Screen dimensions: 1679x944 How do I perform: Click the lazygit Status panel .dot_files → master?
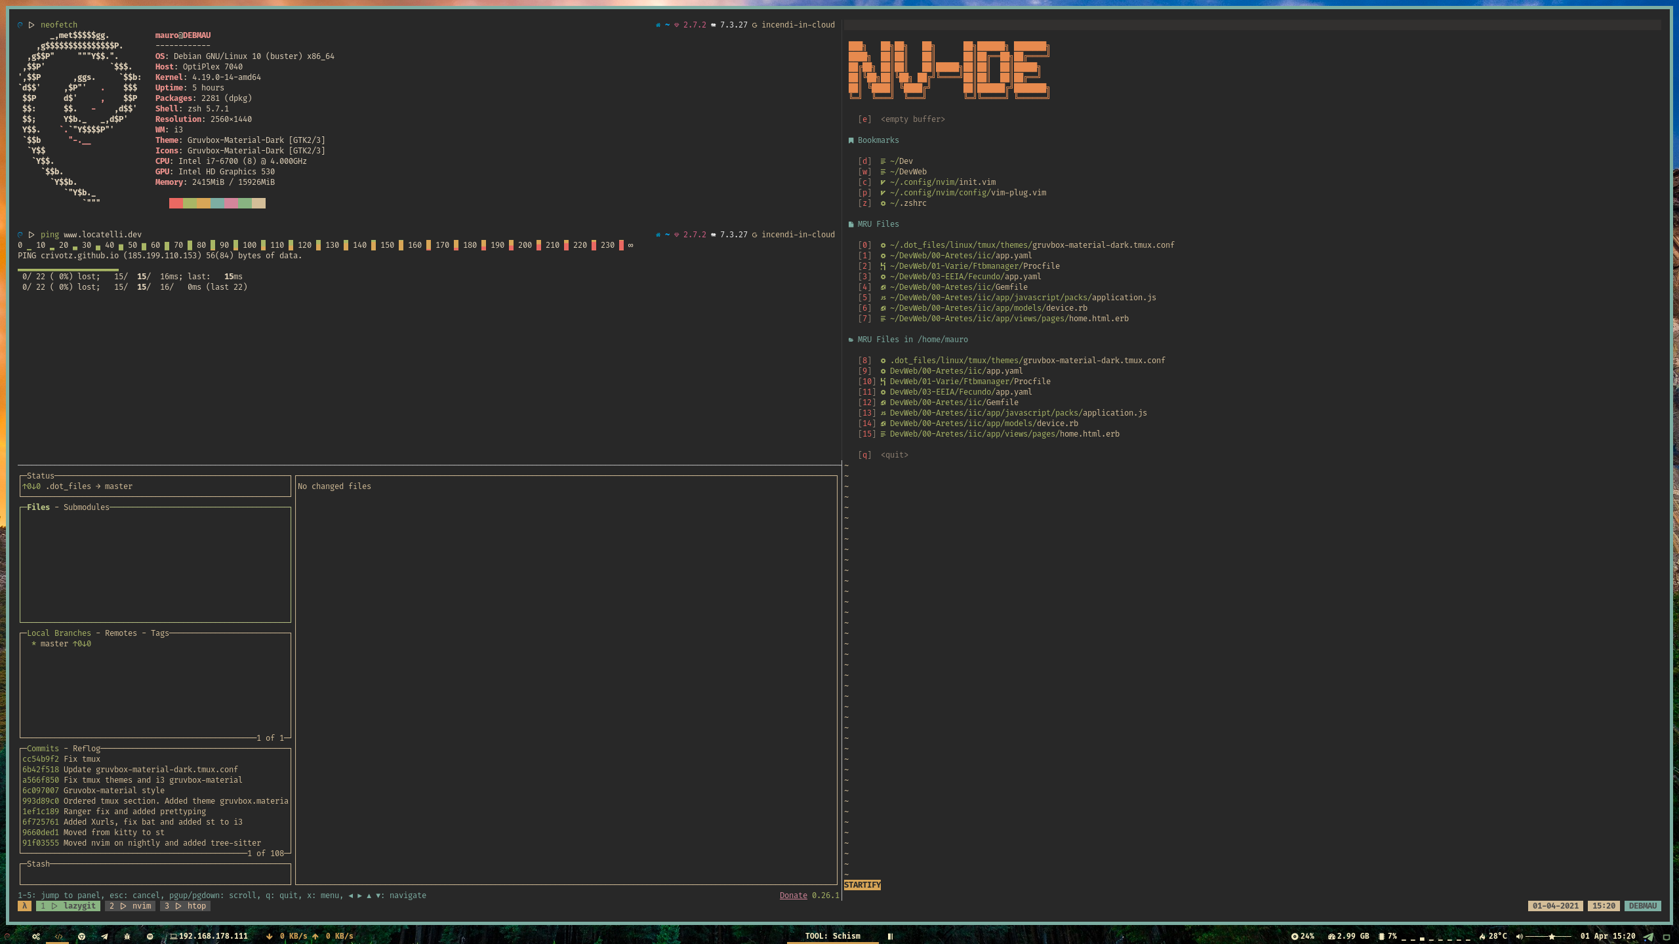(155, 486)
